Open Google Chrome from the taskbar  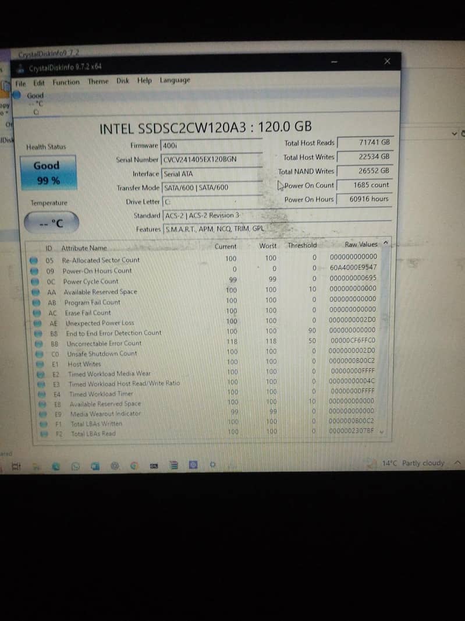click(134, 465)
